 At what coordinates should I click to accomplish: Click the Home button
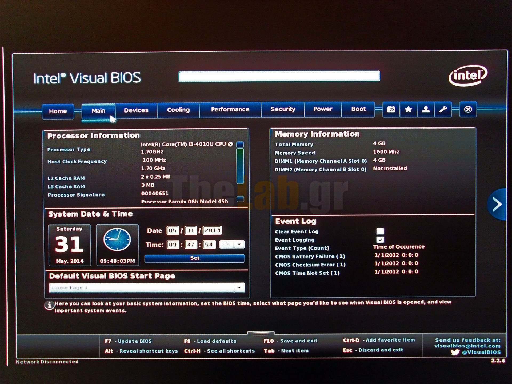58,111
